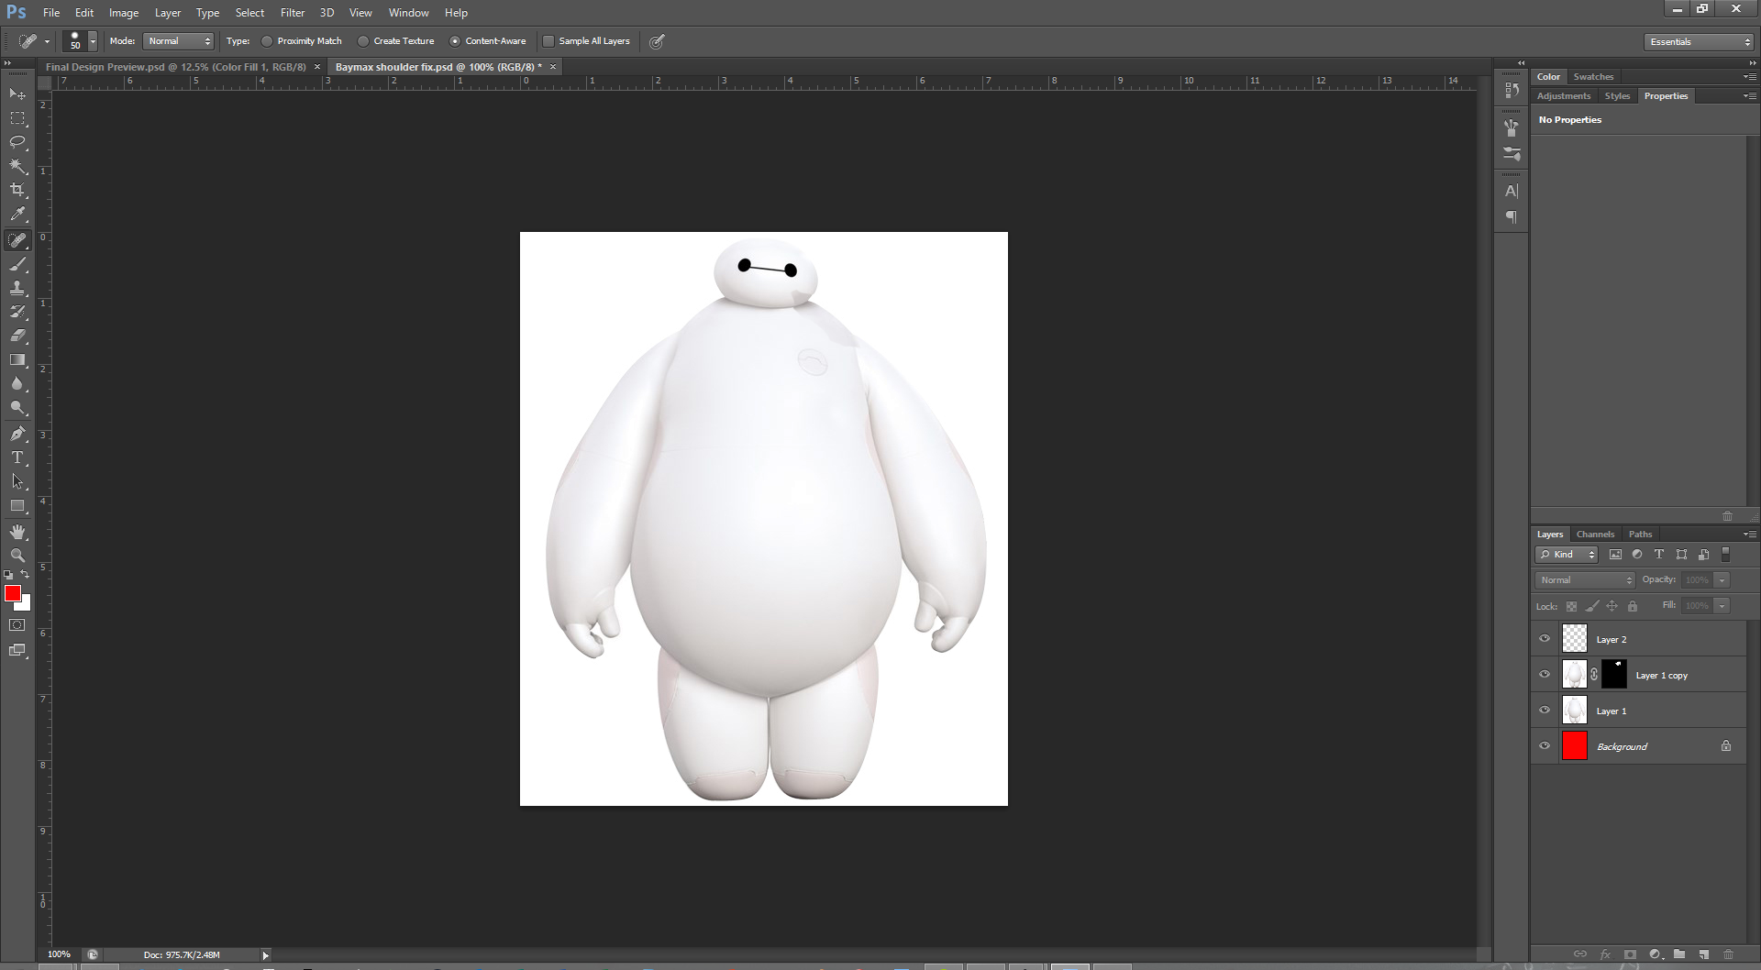Select the Dodge tool
1761x970 pixels.
[x=17, y=407]
